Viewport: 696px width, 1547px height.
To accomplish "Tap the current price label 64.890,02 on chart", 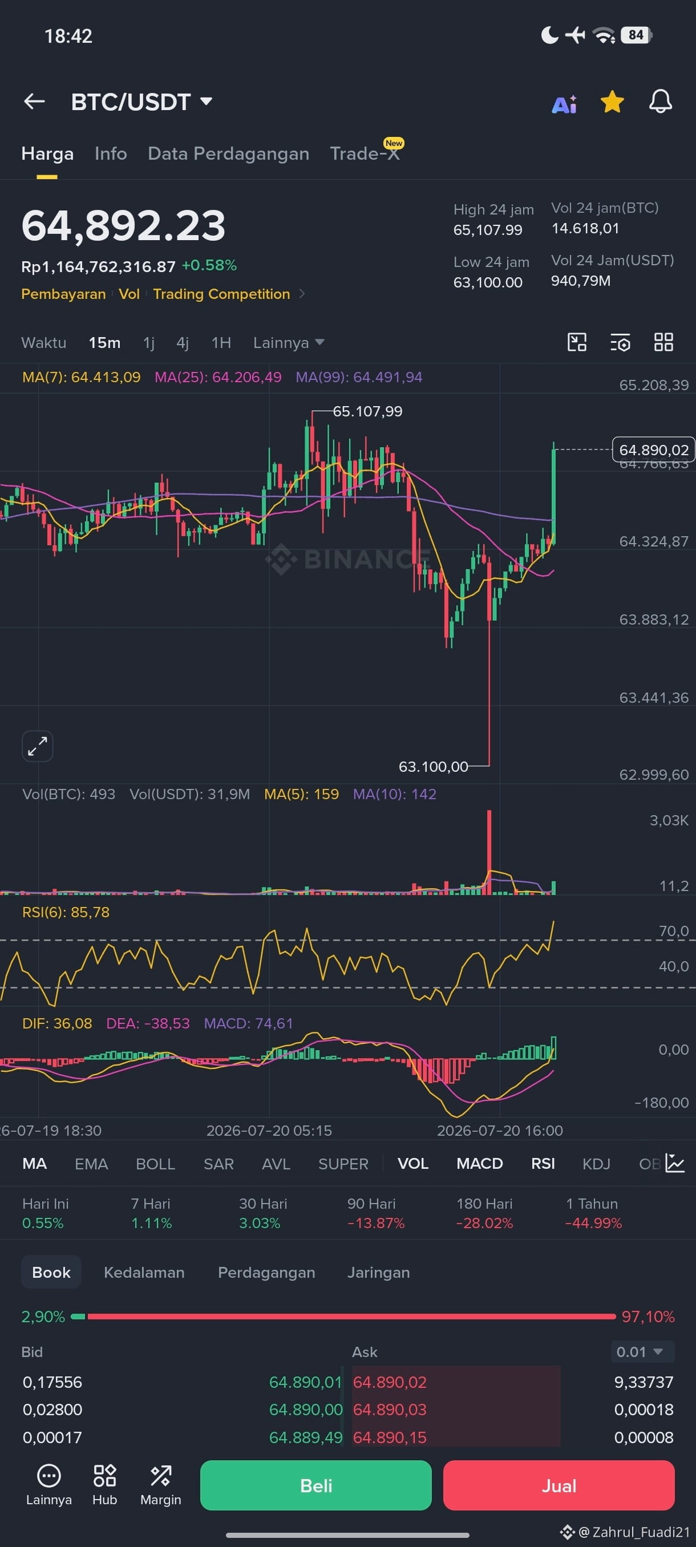I will tap(653, 450).
